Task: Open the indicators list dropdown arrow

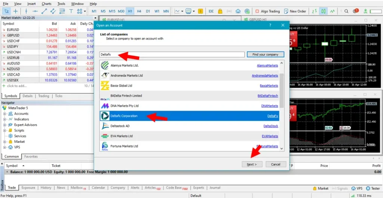Action: (182, 11)
